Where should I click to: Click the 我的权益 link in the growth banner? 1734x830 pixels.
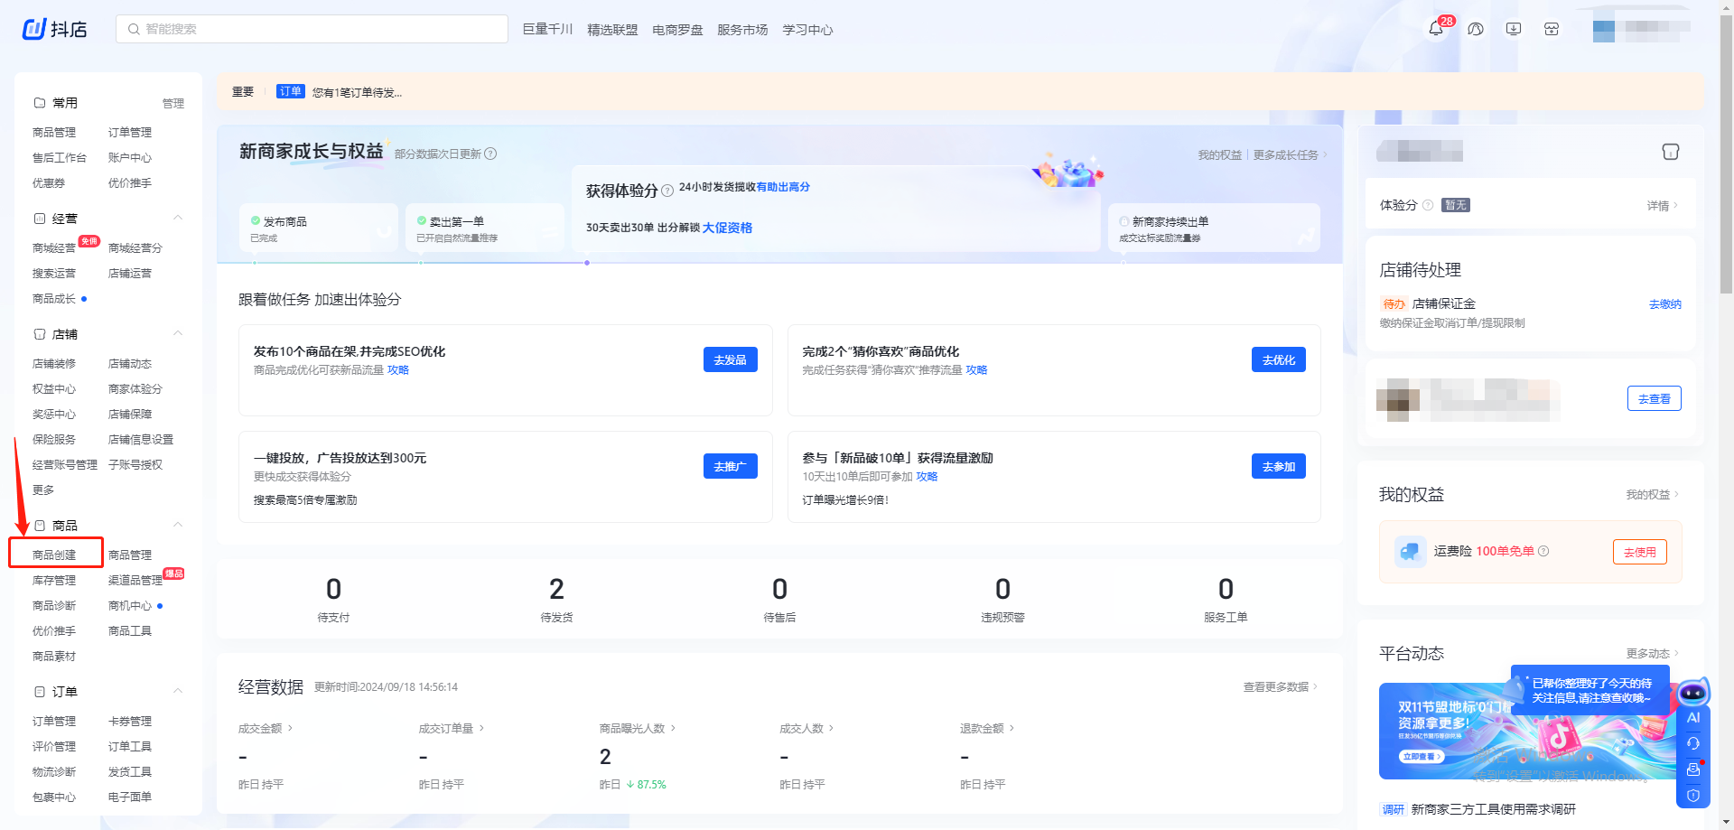[x=1220, y=154]
